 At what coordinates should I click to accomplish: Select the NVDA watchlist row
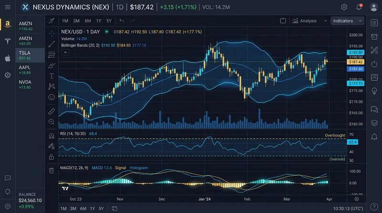[30, 85]
